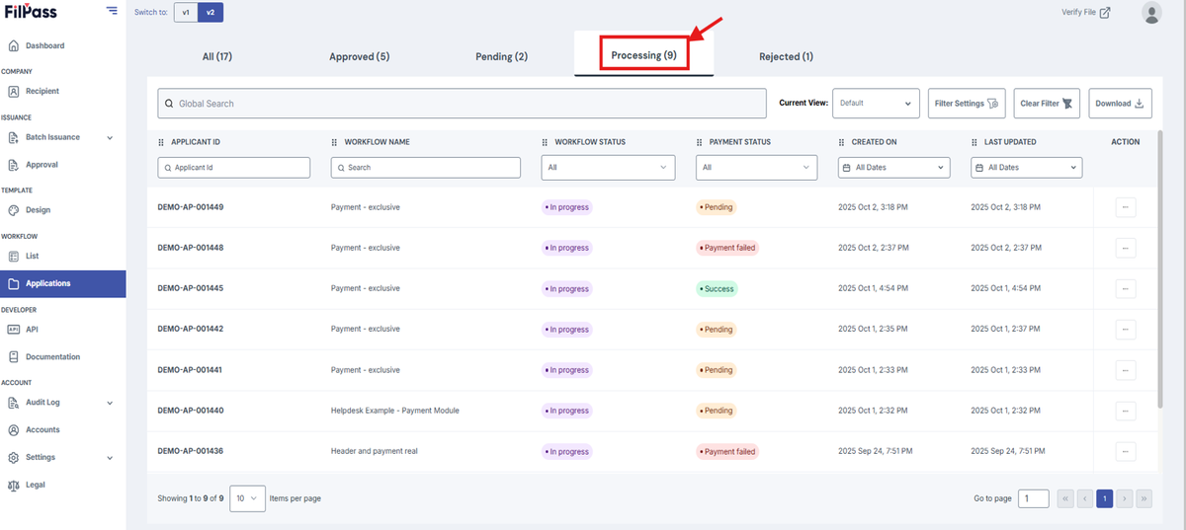Switch to the Rejected (1) tab
The height and width of the screenshot is (530, 1186).
point(787,56)
